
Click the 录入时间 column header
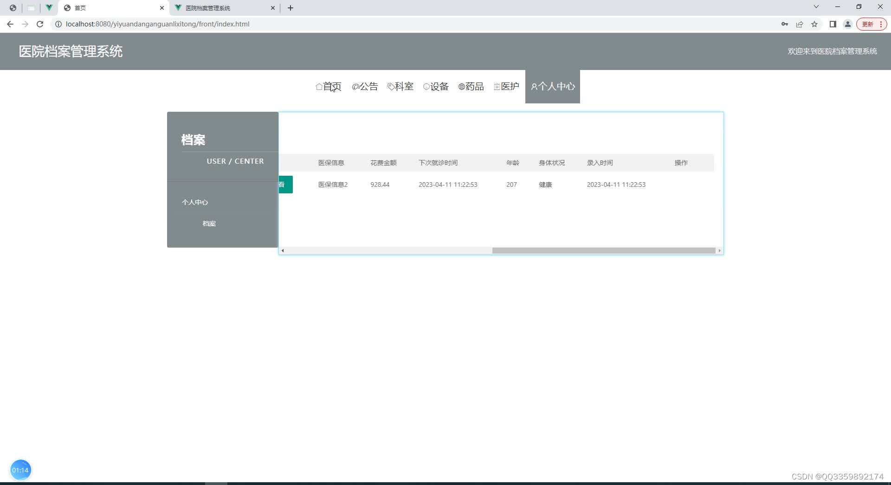pyautogui.click(x=600, y=163)
